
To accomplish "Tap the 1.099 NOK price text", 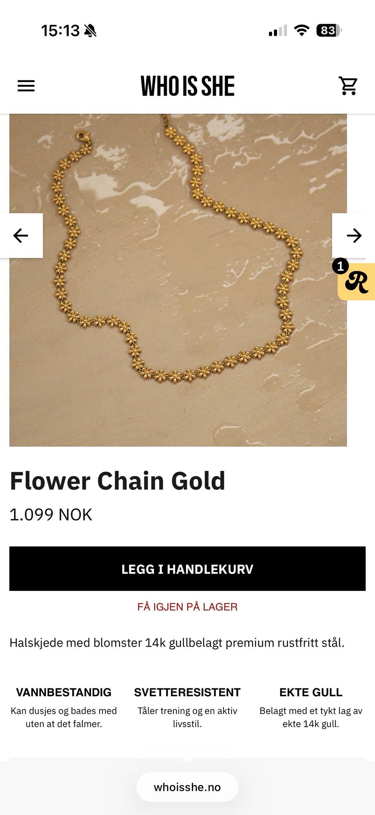I will click(x=51, y=515).
